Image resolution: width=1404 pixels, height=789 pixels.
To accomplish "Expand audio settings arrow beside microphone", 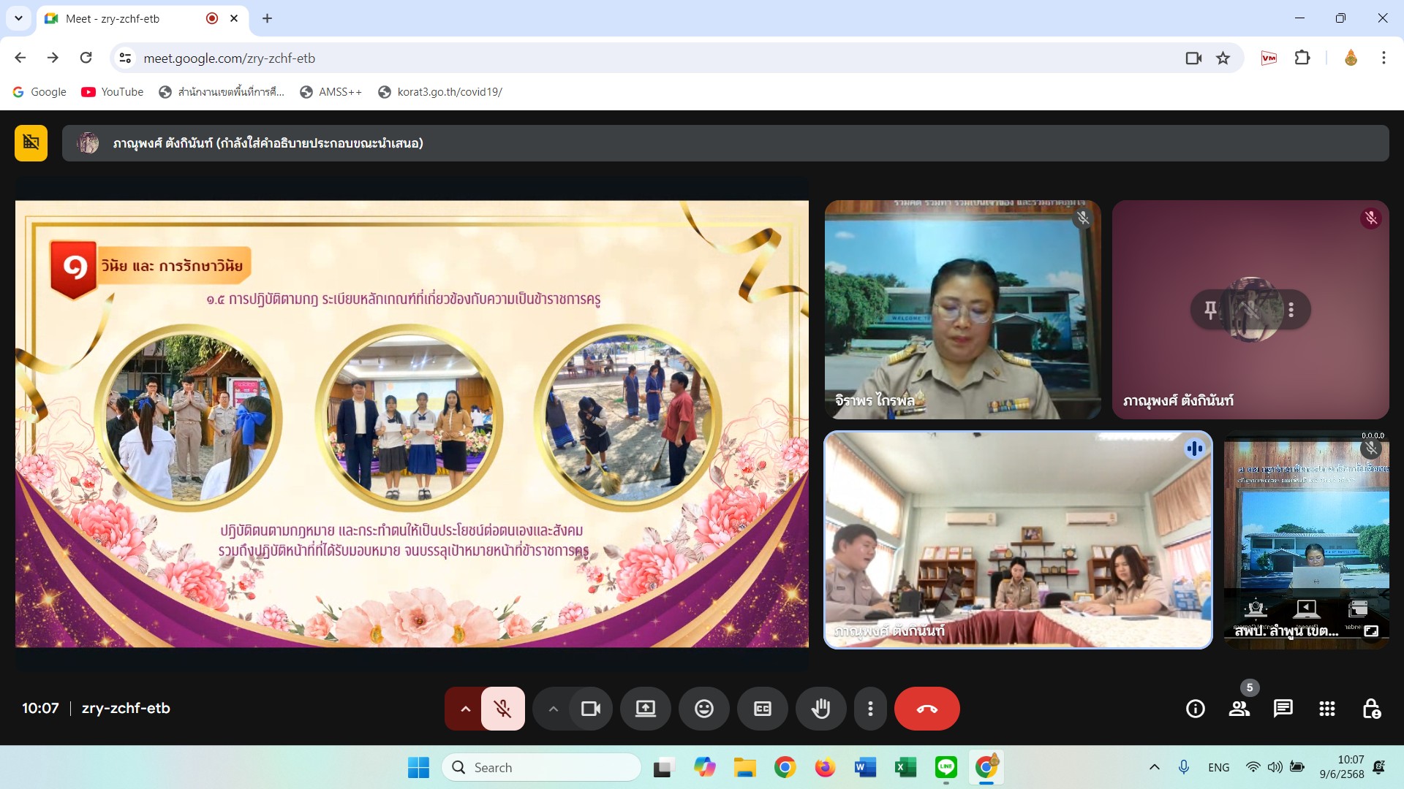I will [465, 709].
